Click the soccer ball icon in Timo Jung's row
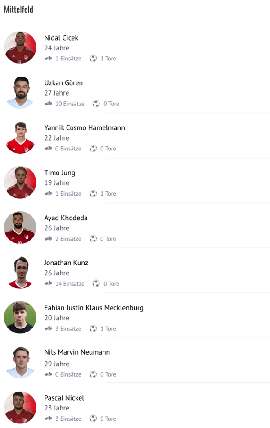 pyautogui.click(x=93, y=194)
